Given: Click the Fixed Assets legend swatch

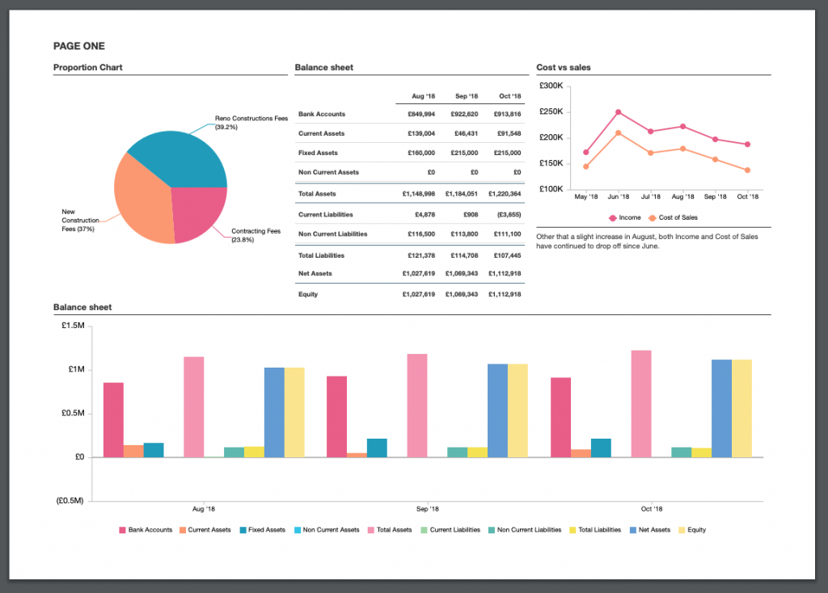Looking at the screenshot, I should coord(243,530).
